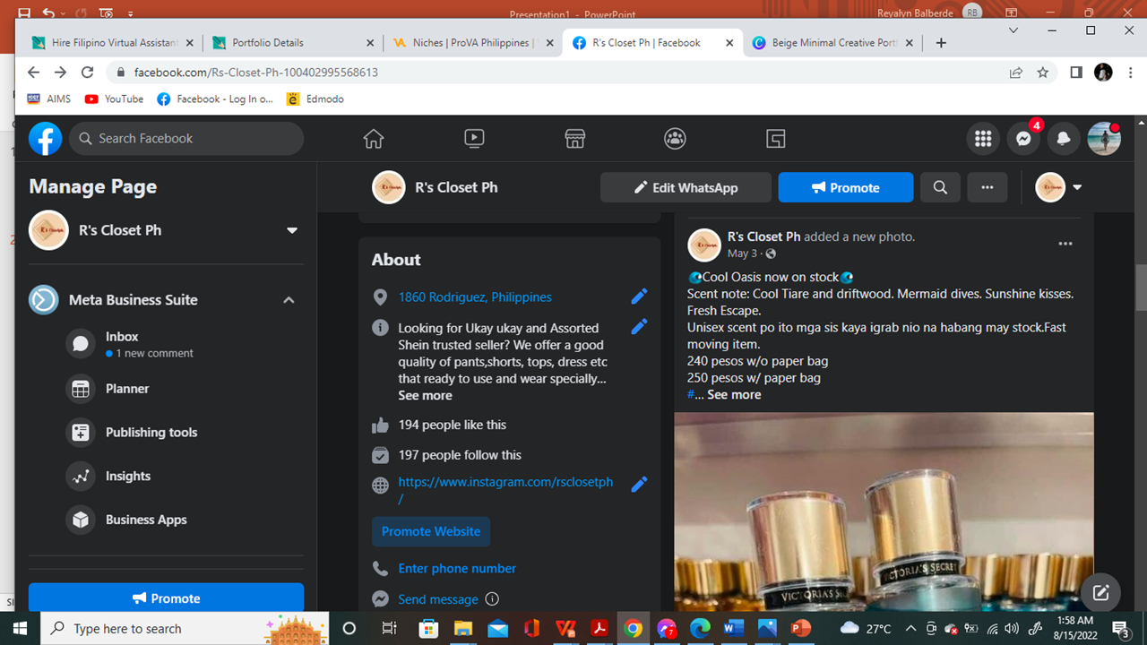Open Microsoft Edge from the taskbar
1147x645 pixels.
(700, 628)
